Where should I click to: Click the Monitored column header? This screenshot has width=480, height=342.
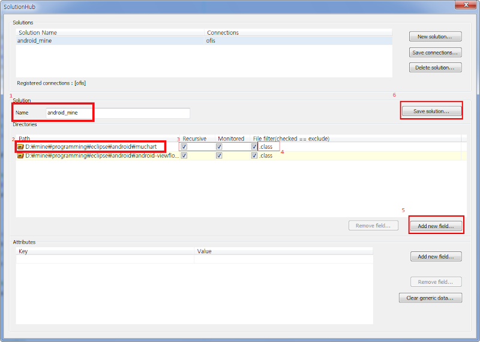click(x=232, y=139)
